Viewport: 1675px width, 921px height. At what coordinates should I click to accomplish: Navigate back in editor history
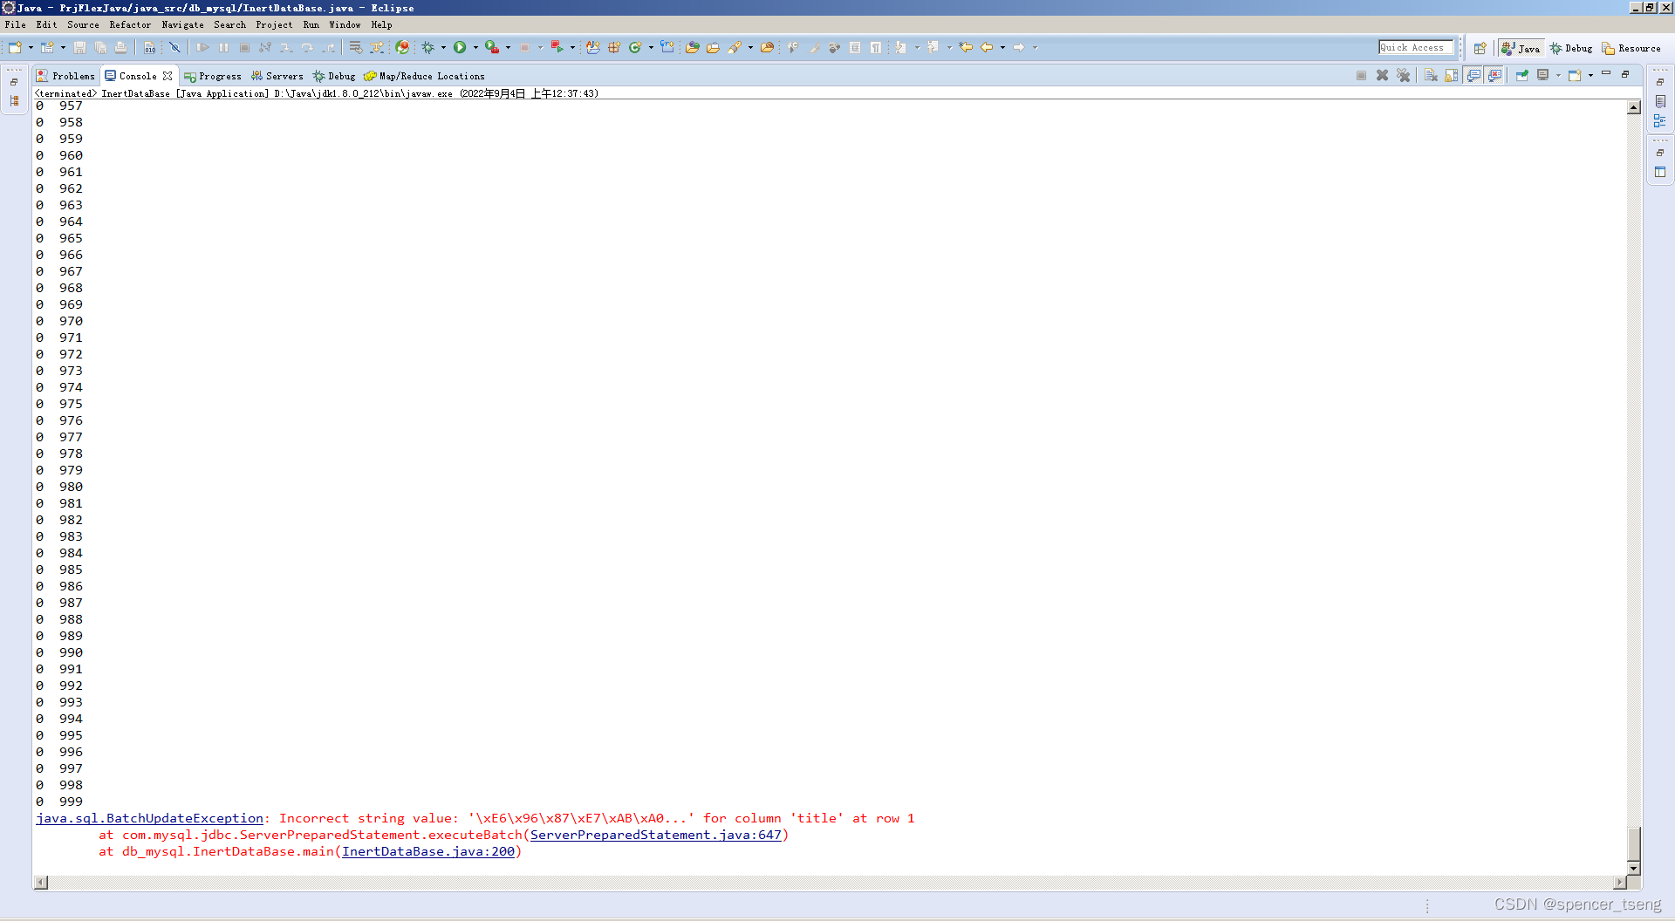point(988,47)
